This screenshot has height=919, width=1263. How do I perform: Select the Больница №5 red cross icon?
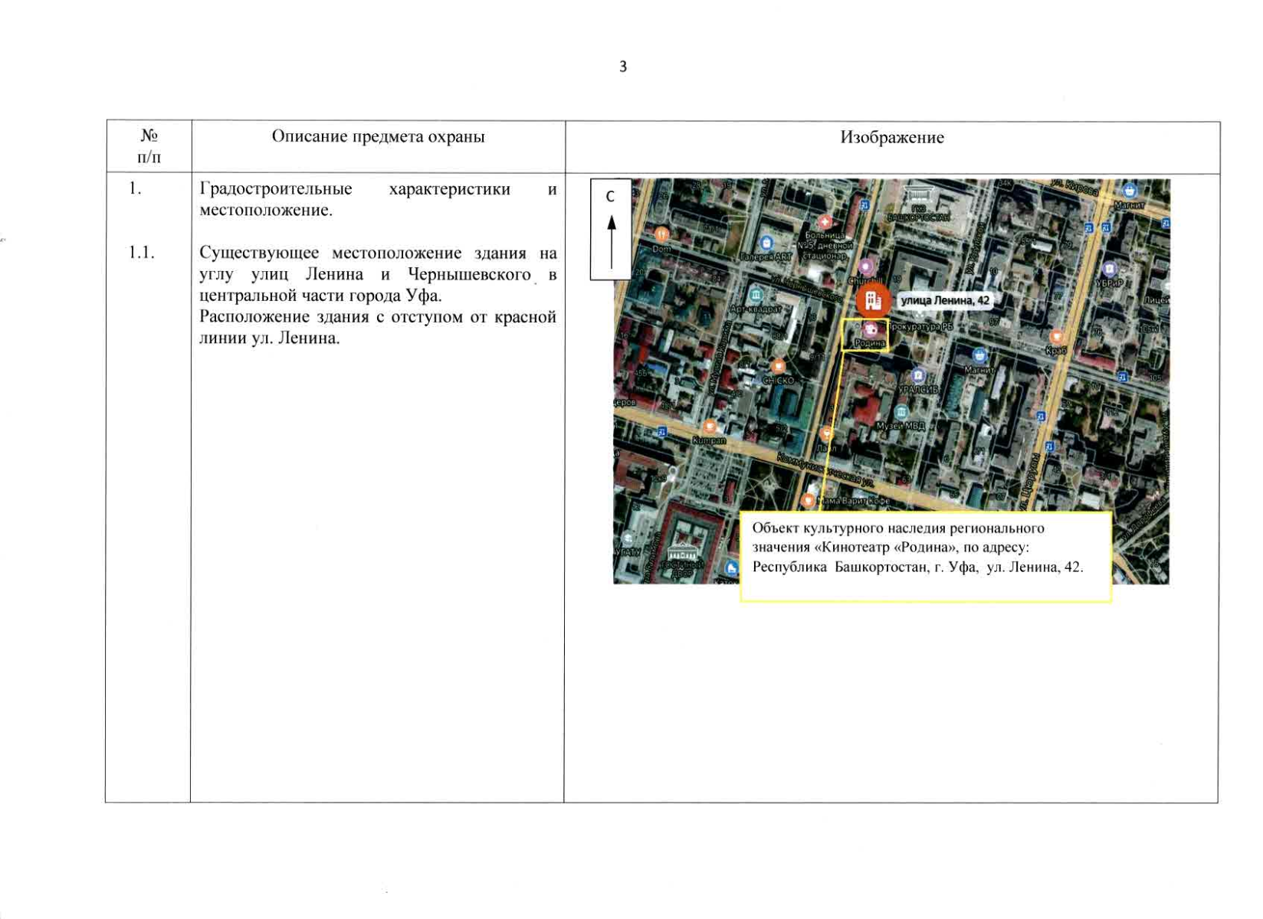(825, 222)
